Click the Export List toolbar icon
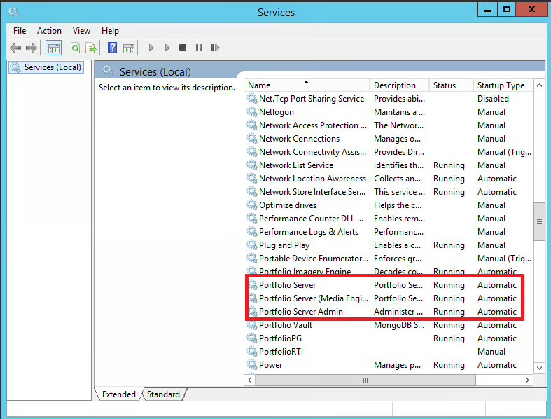551x419 pixels. click(90, 48)
